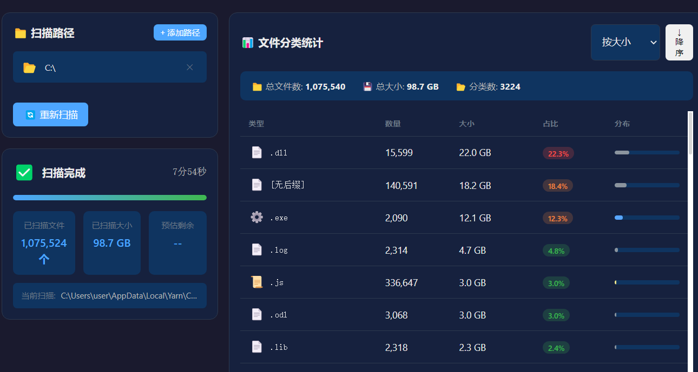Click the 336,647 count cell
This screenshot has height=372, width=698.
401,282
